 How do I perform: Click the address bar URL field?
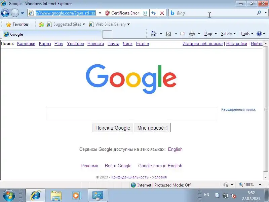pos(66,13)
